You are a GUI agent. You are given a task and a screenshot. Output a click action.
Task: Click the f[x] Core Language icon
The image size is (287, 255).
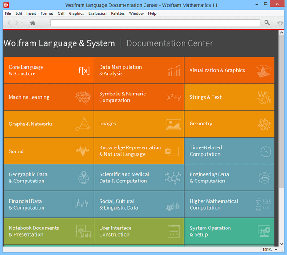point(84,70)
